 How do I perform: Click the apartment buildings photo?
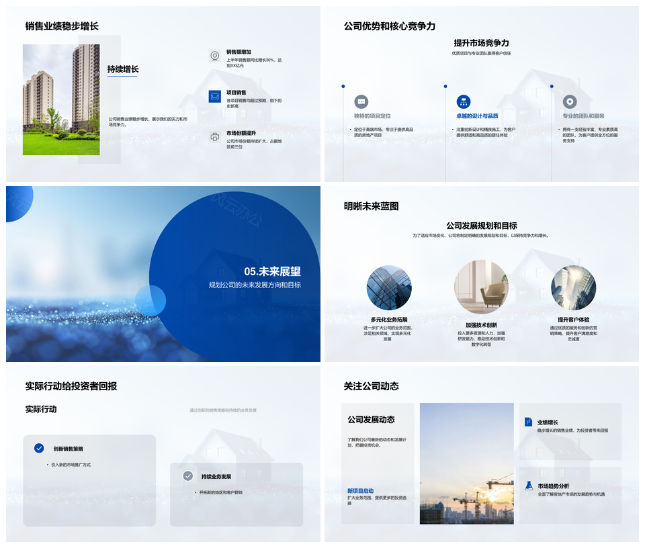point(61,99)
